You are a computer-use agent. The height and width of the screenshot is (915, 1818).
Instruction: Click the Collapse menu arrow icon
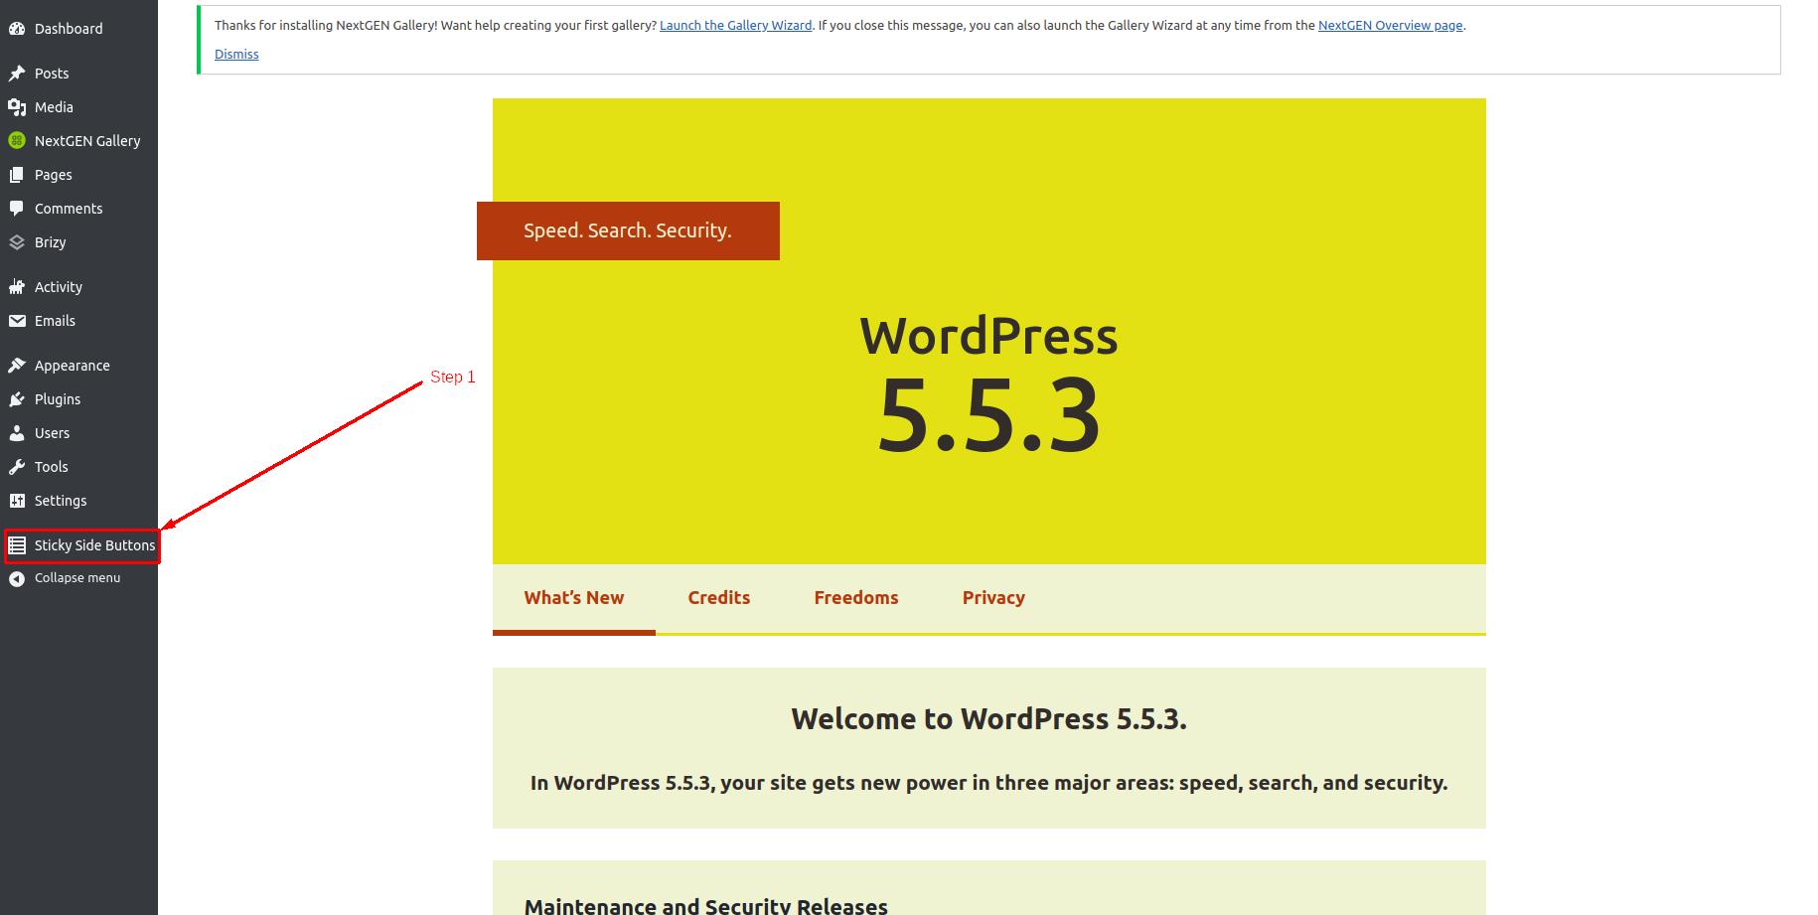pos(17,578)
